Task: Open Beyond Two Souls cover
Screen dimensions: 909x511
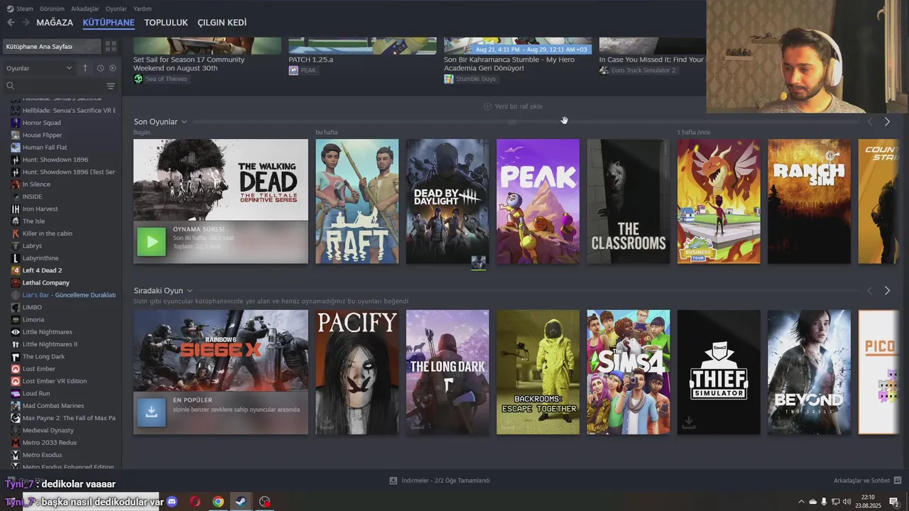Action: tap(809, 372)
